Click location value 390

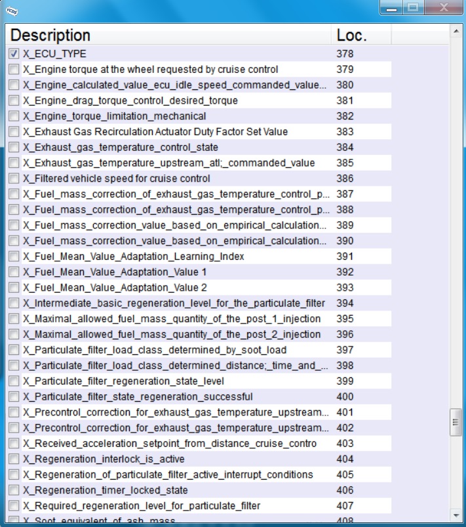345,241
